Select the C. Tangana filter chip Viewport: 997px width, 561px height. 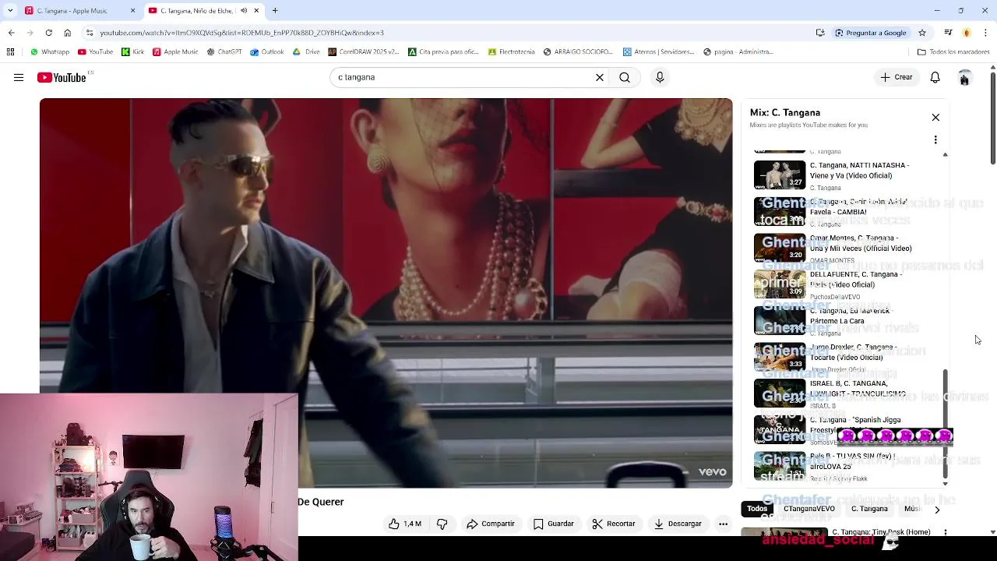pyautogui.click(x=869, y=509)
